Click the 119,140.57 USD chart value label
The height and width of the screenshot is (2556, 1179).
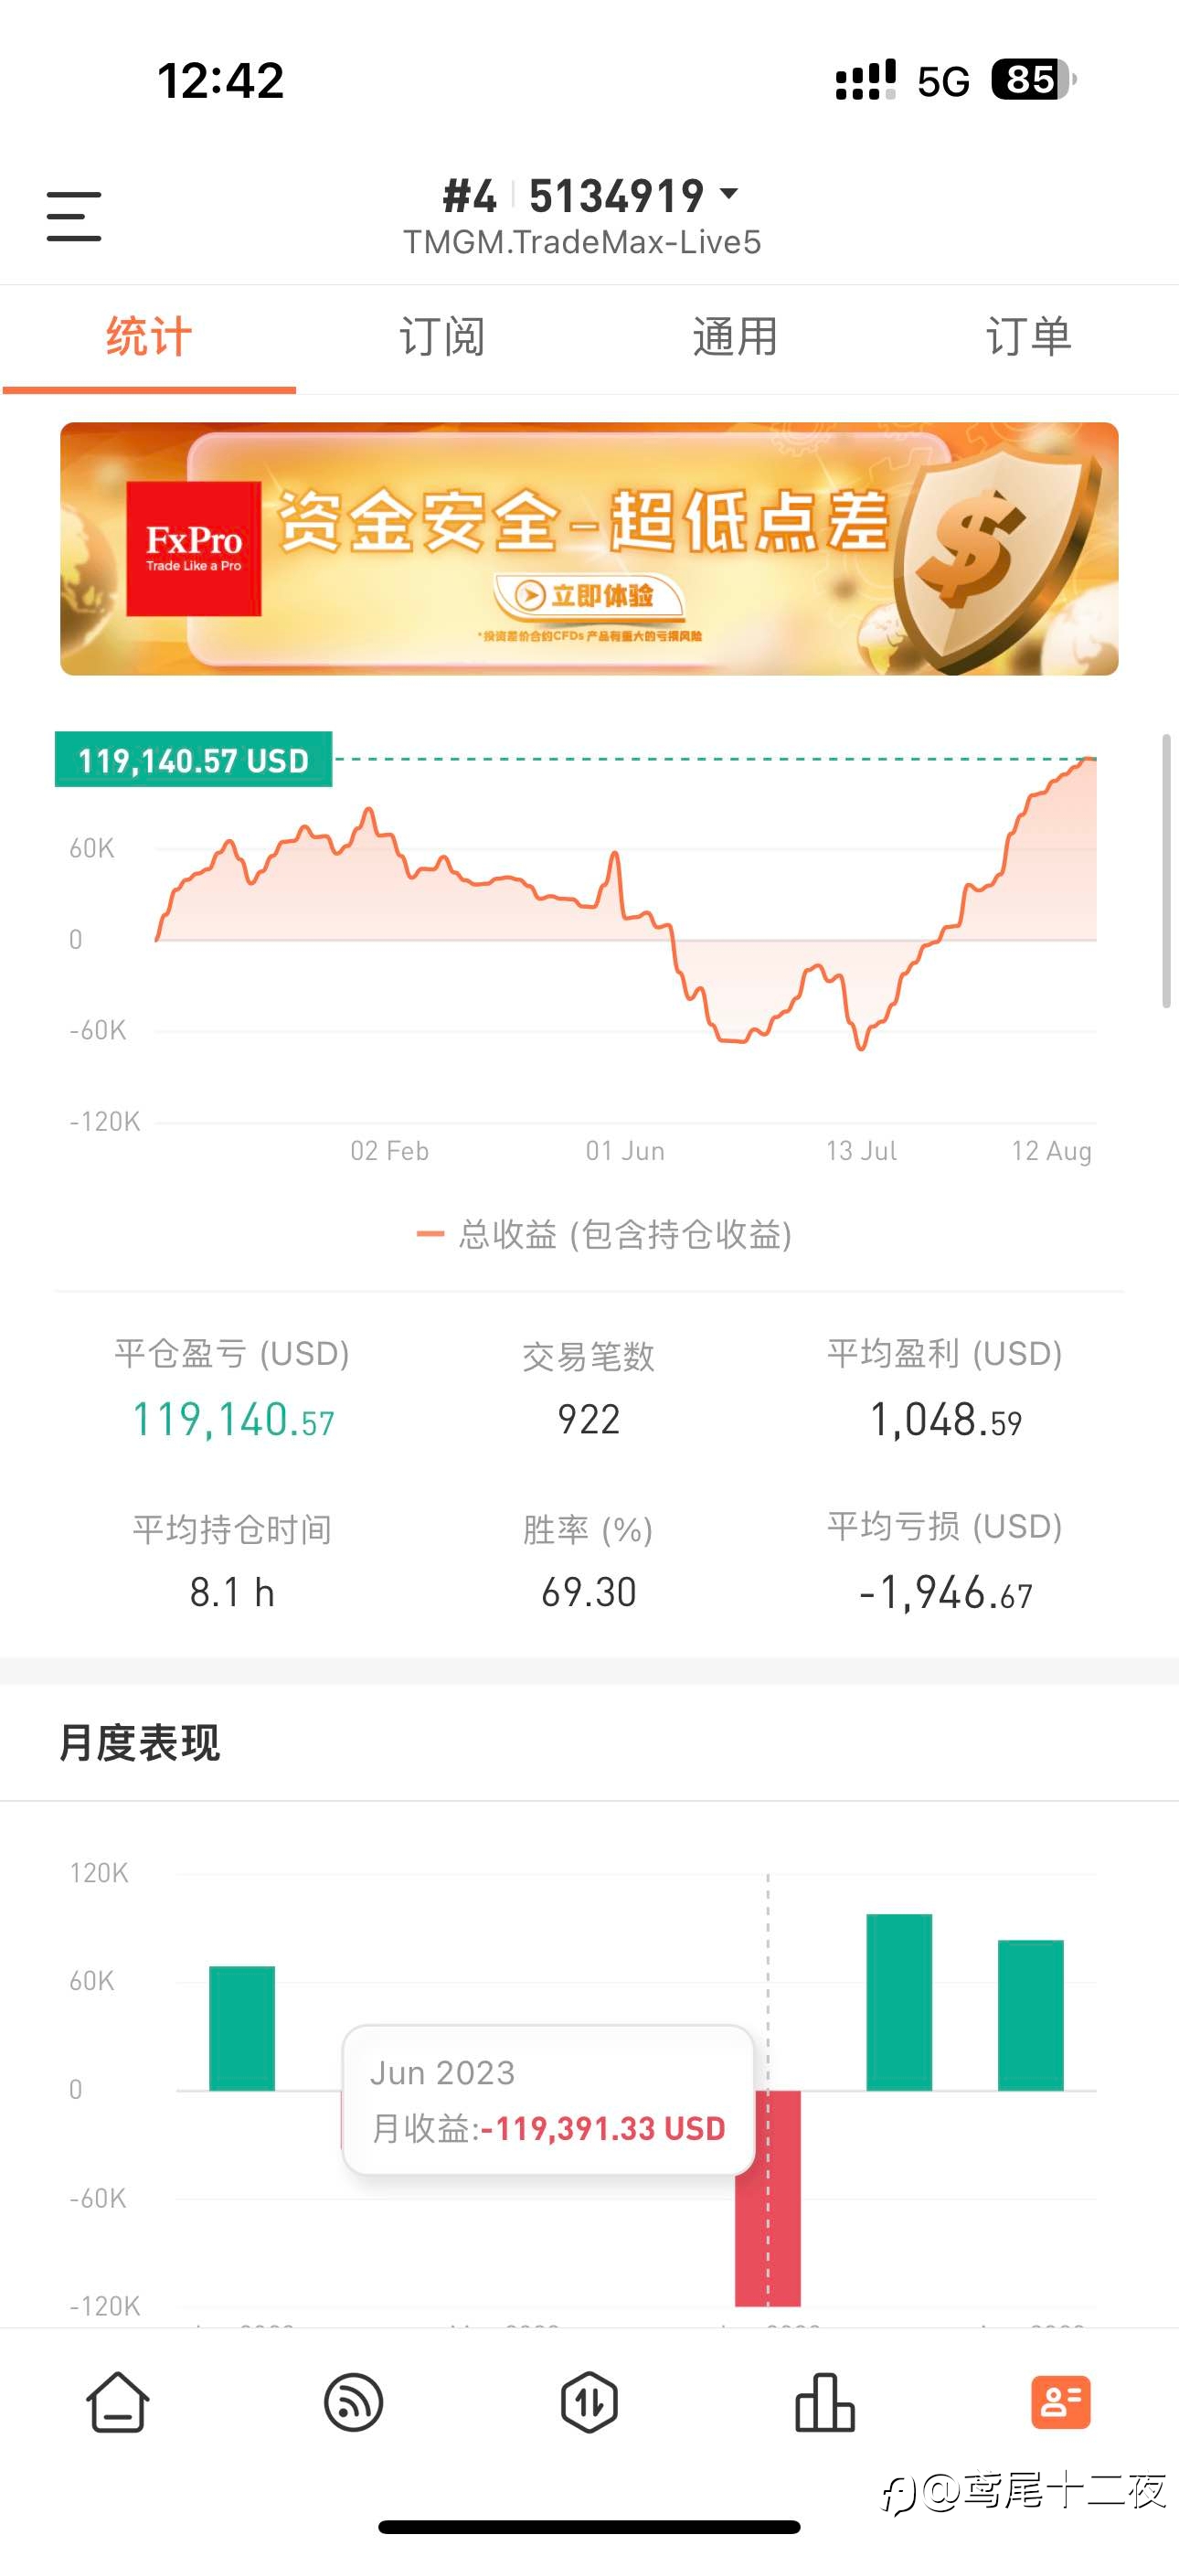click(194, 760)
